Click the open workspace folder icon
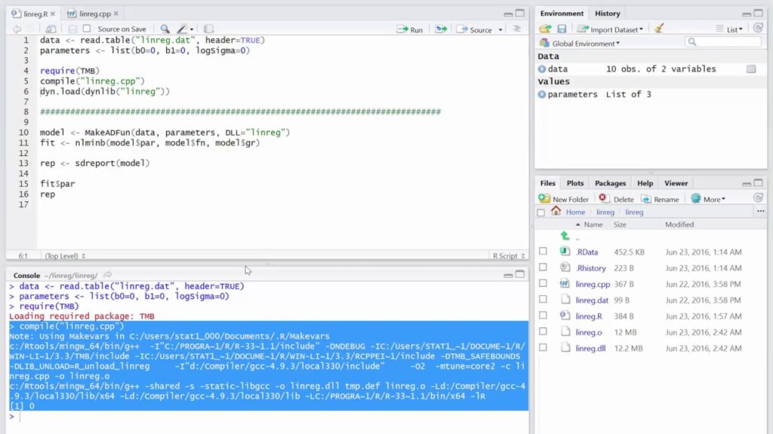773x434 pixels. 545,29
